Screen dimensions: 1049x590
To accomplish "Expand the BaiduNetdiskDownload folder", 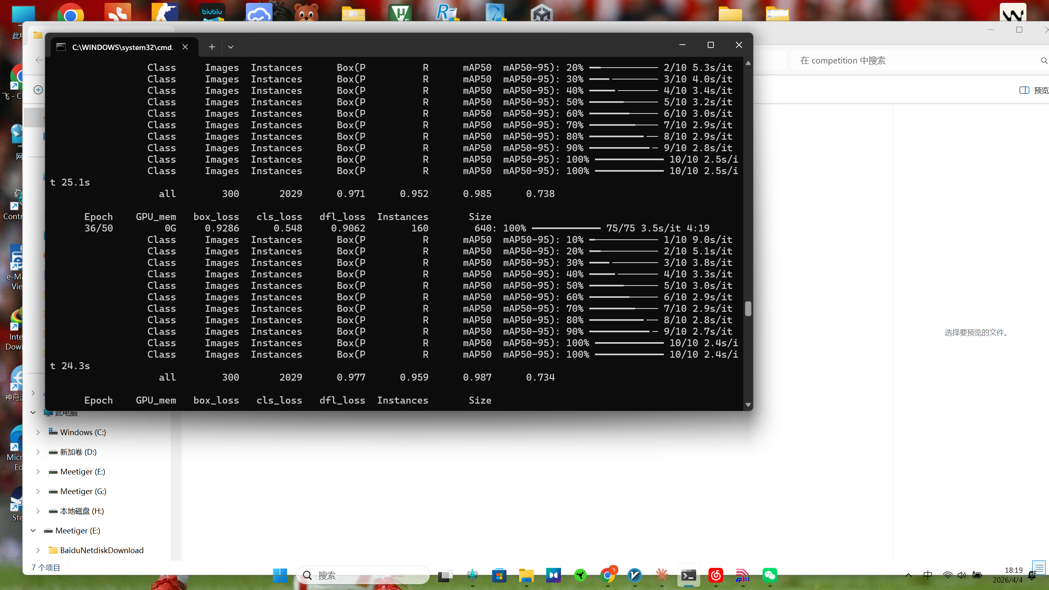I will pyautogui.click(x=38, y=550).
